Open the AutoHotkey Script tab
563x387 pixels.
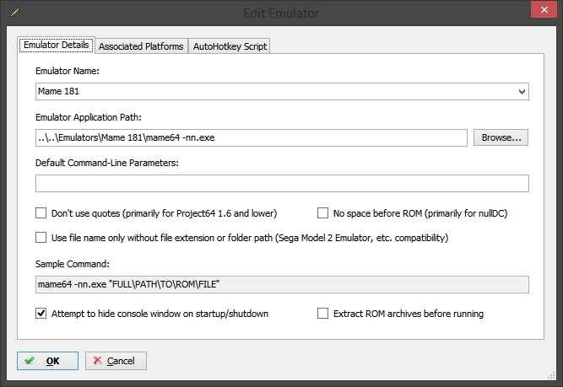[x=230, y=46]
